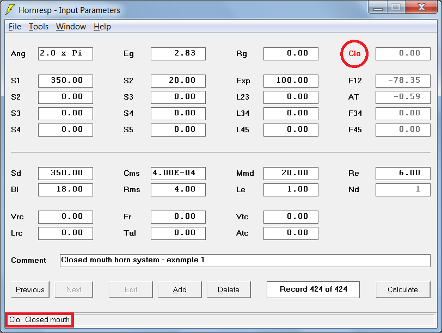Click the F12 field showing -78.35
The width and height of the screenshot is (442, 333).
(x=403, y=81)
